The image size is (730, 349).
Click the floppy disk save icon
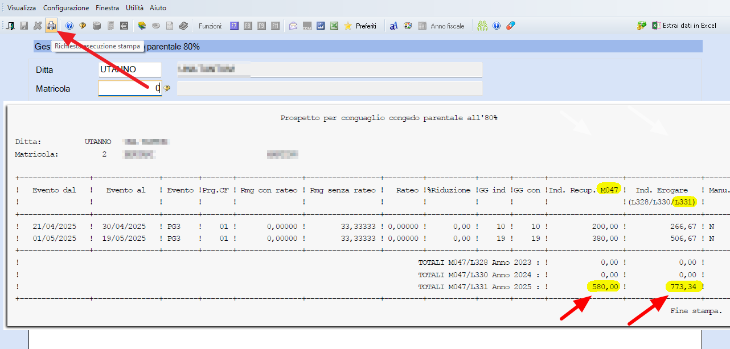24,26
